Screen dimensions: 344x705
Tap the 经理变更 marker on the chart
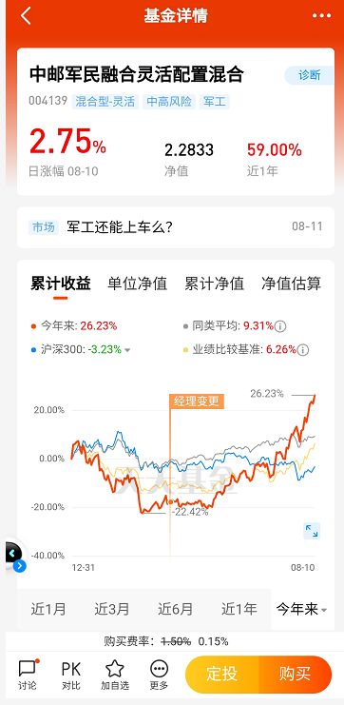click(x=197, y=401)
